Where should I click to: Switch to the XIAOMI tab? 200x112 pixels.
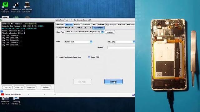(101, 25)
